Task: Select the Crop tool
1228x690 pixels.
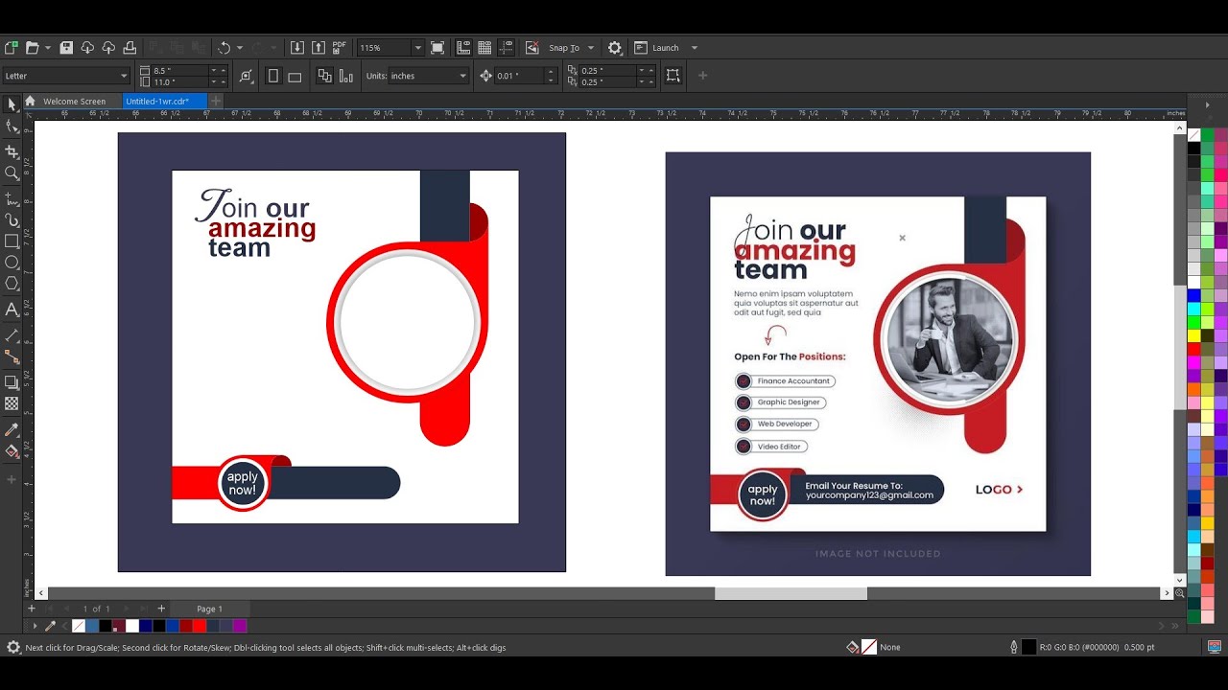Action: (x=12, y=151)
